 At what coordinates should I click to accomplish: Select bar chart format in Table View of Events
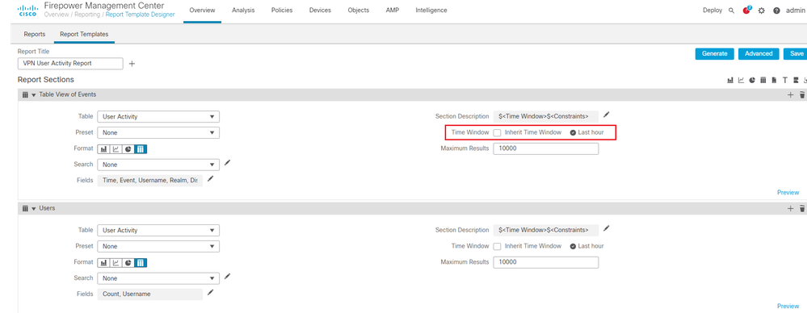click(x=104, y=149)
